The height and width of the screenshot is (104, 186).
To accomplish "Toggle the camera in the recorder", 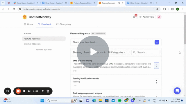I will 8,91.
